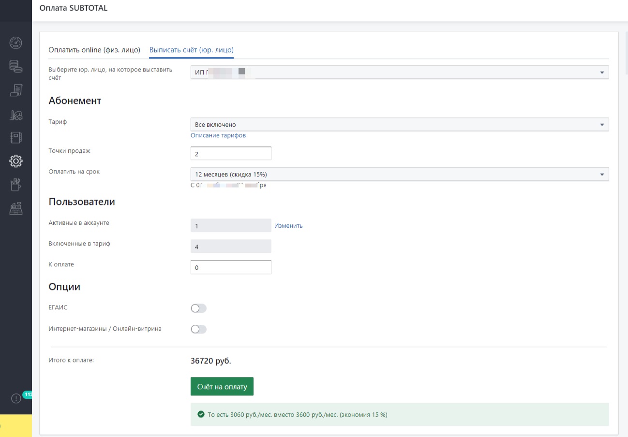Click the green checkmark in savings notice
Viewport: 628px width, 437px height.
pyautogui.click(x=201, y=414)
